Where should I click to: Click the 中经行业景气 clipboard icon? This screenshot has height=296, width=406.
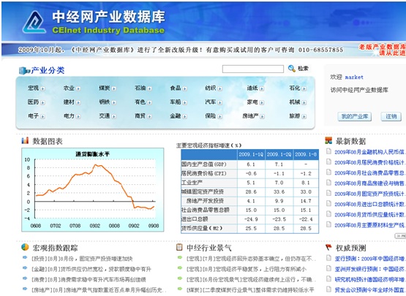pos(179,247)
